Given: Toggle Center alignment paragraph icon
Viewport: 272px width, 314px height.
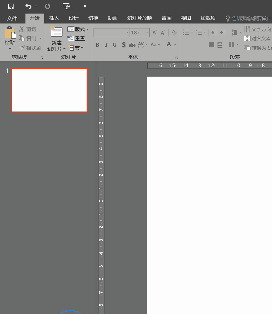Looking at the screenshot, I should [x=194, y=44].
